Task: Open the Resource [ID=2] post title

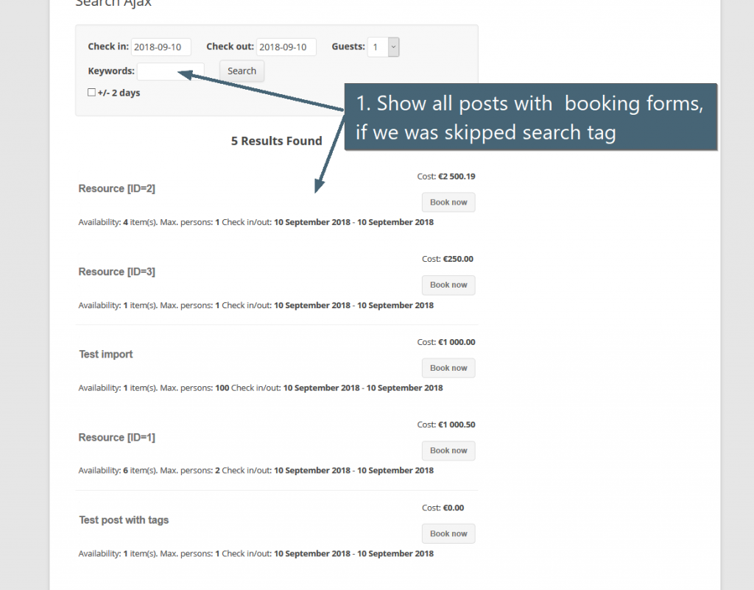Action: tap(116, 188)
